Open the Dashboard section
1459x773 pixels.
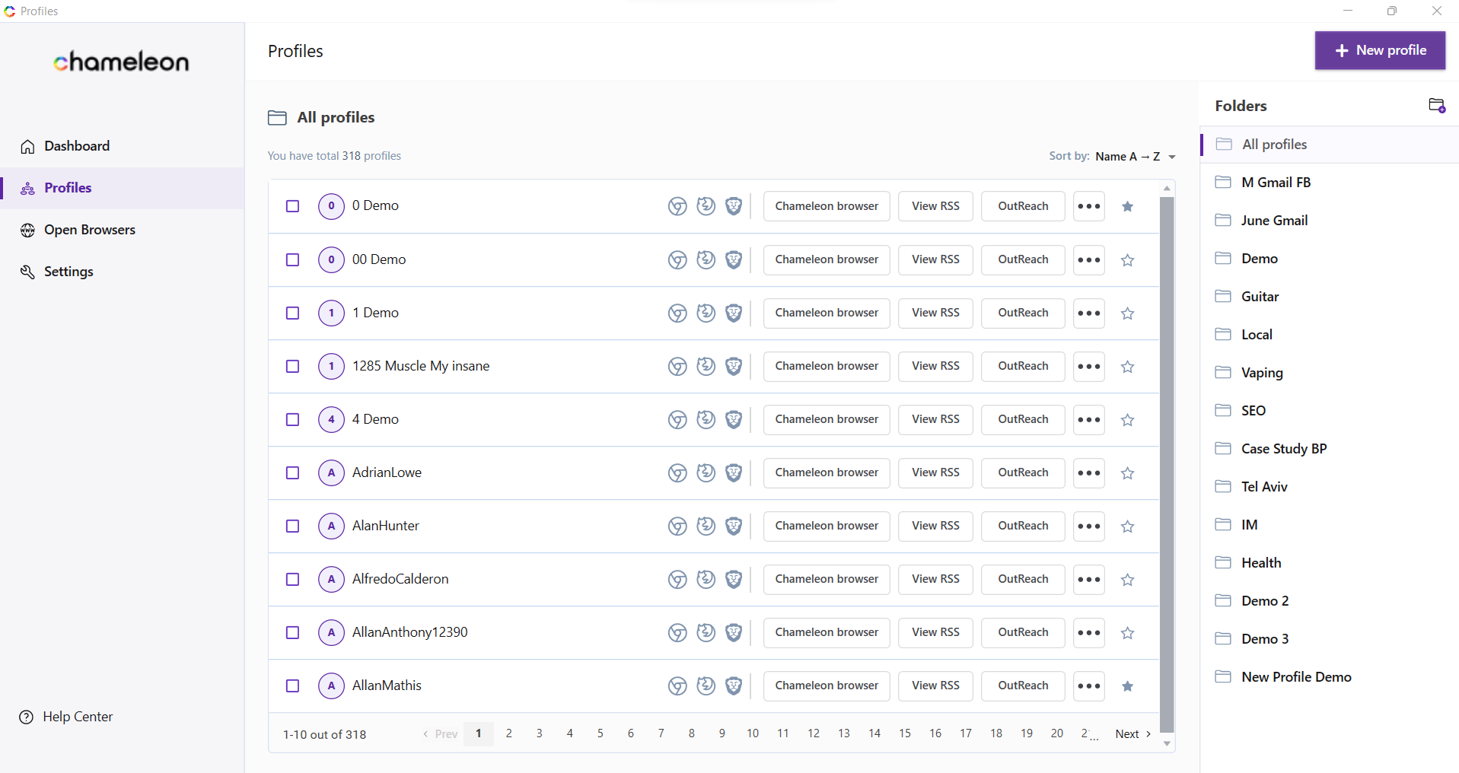pyautogui.click(x=122, y=146)
